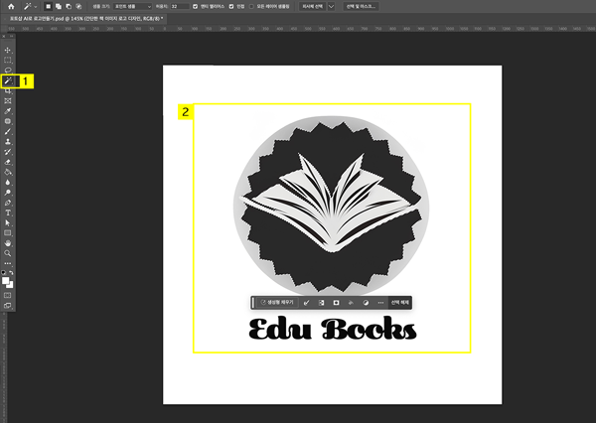Open the Sample Size dropdown
The width and height of the screenshot is (596, 423).
132,7
